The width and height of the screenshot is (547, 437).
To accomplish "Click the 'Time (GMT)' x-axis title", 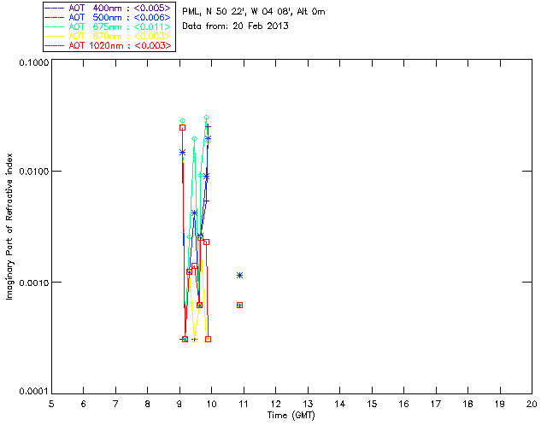I will (x=291, y=415).
